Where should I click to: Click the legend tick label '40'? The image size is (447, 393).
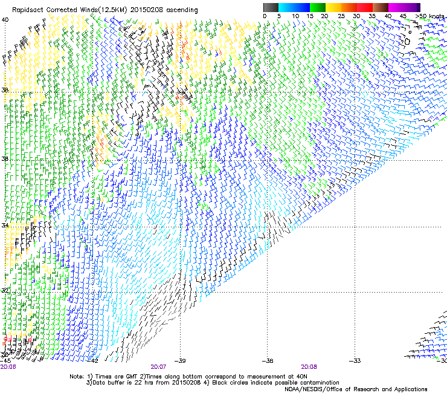(x=388, y=16)
